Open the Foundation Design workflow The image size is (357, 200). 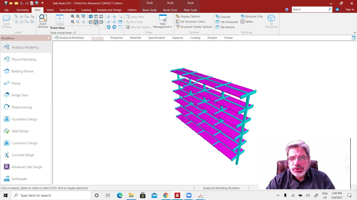point(25,119)
